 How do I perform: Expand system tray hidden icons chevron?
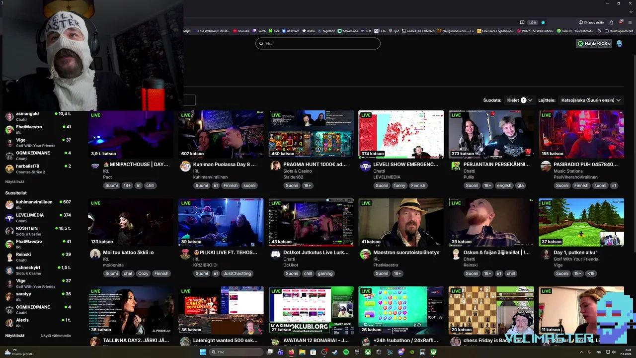pyautogui.click(x=581, y=352)
